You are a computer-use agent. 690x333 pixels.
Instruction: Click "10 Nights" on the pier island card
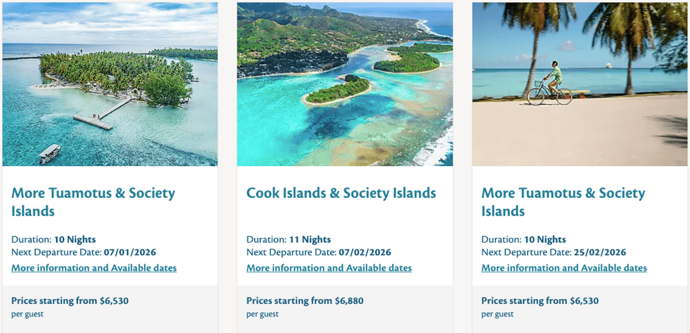click(75, 239)
